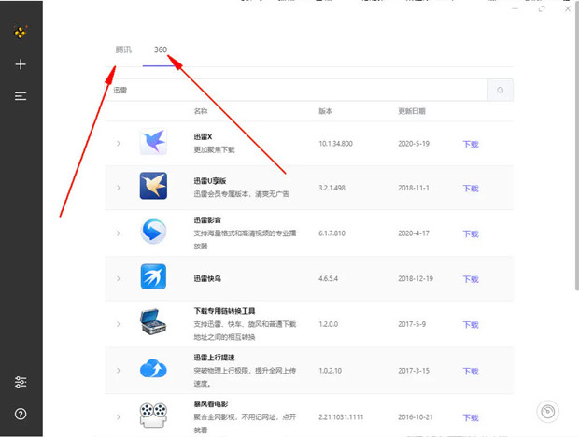Screen dimensions: 579x437
Task: Click the 迅雷影音 app icon
Action: 153,232
